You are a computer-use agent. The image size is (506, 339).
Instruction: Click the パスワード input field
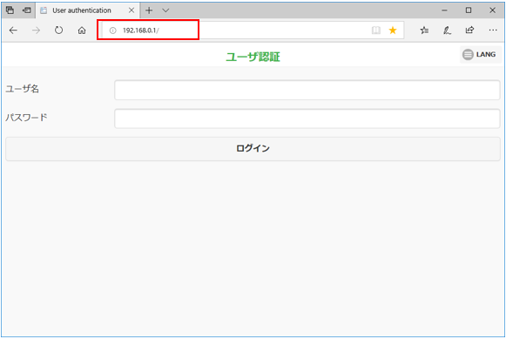pos(307,119)
